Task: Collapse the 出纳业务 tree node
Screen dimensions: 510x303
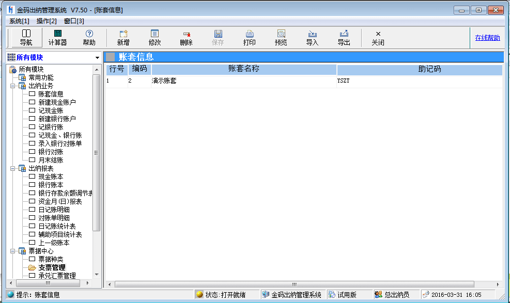Action: 12,86
